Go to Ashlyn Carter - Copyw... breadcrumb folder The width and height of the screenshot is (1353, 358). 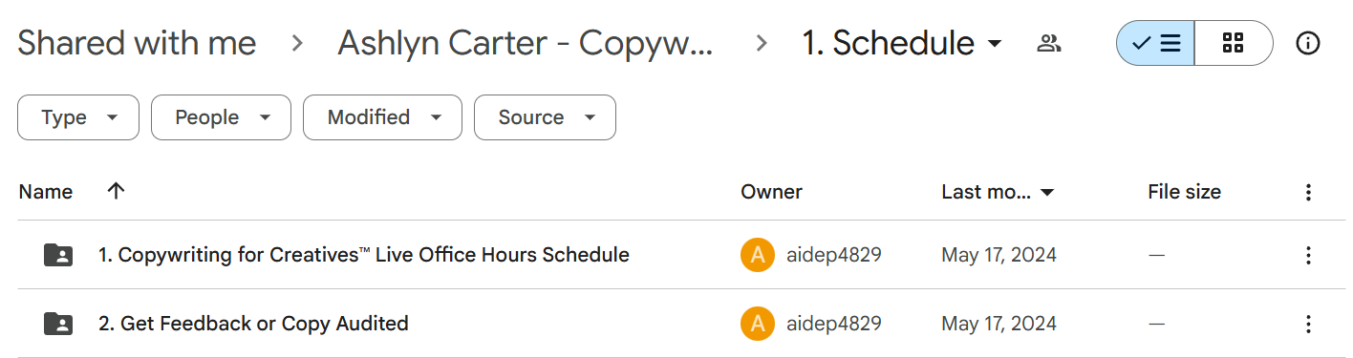(x=525, y=43)
